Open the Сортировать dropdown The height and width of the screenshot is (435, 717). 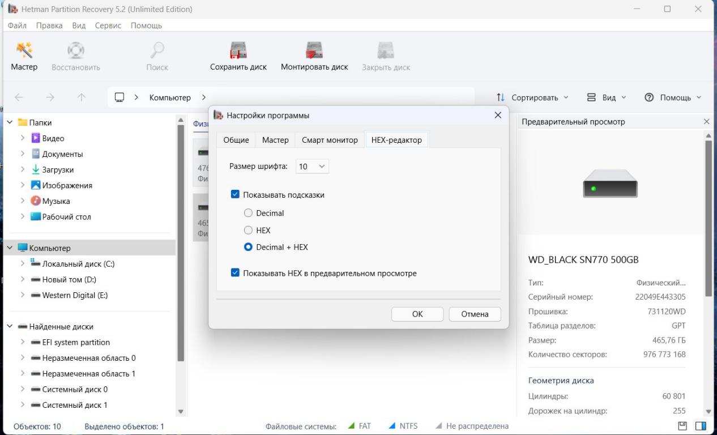pyautogui.click(x=532, y=97)
